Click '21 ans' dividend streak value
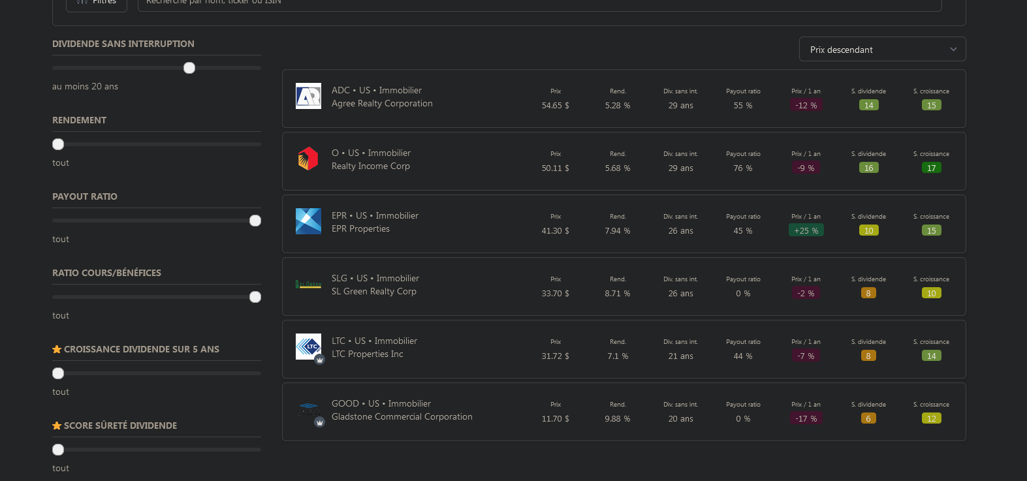Screen dimensions: 1027x481 point(680,356)
